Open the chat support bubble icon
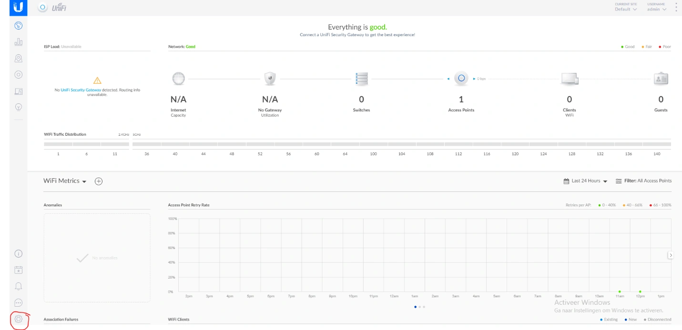 click(19, 302)
